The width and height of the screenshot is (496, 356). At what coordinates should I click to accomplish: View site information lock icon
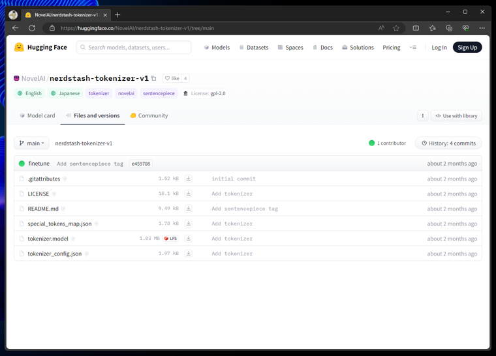(x=52, y=28)
